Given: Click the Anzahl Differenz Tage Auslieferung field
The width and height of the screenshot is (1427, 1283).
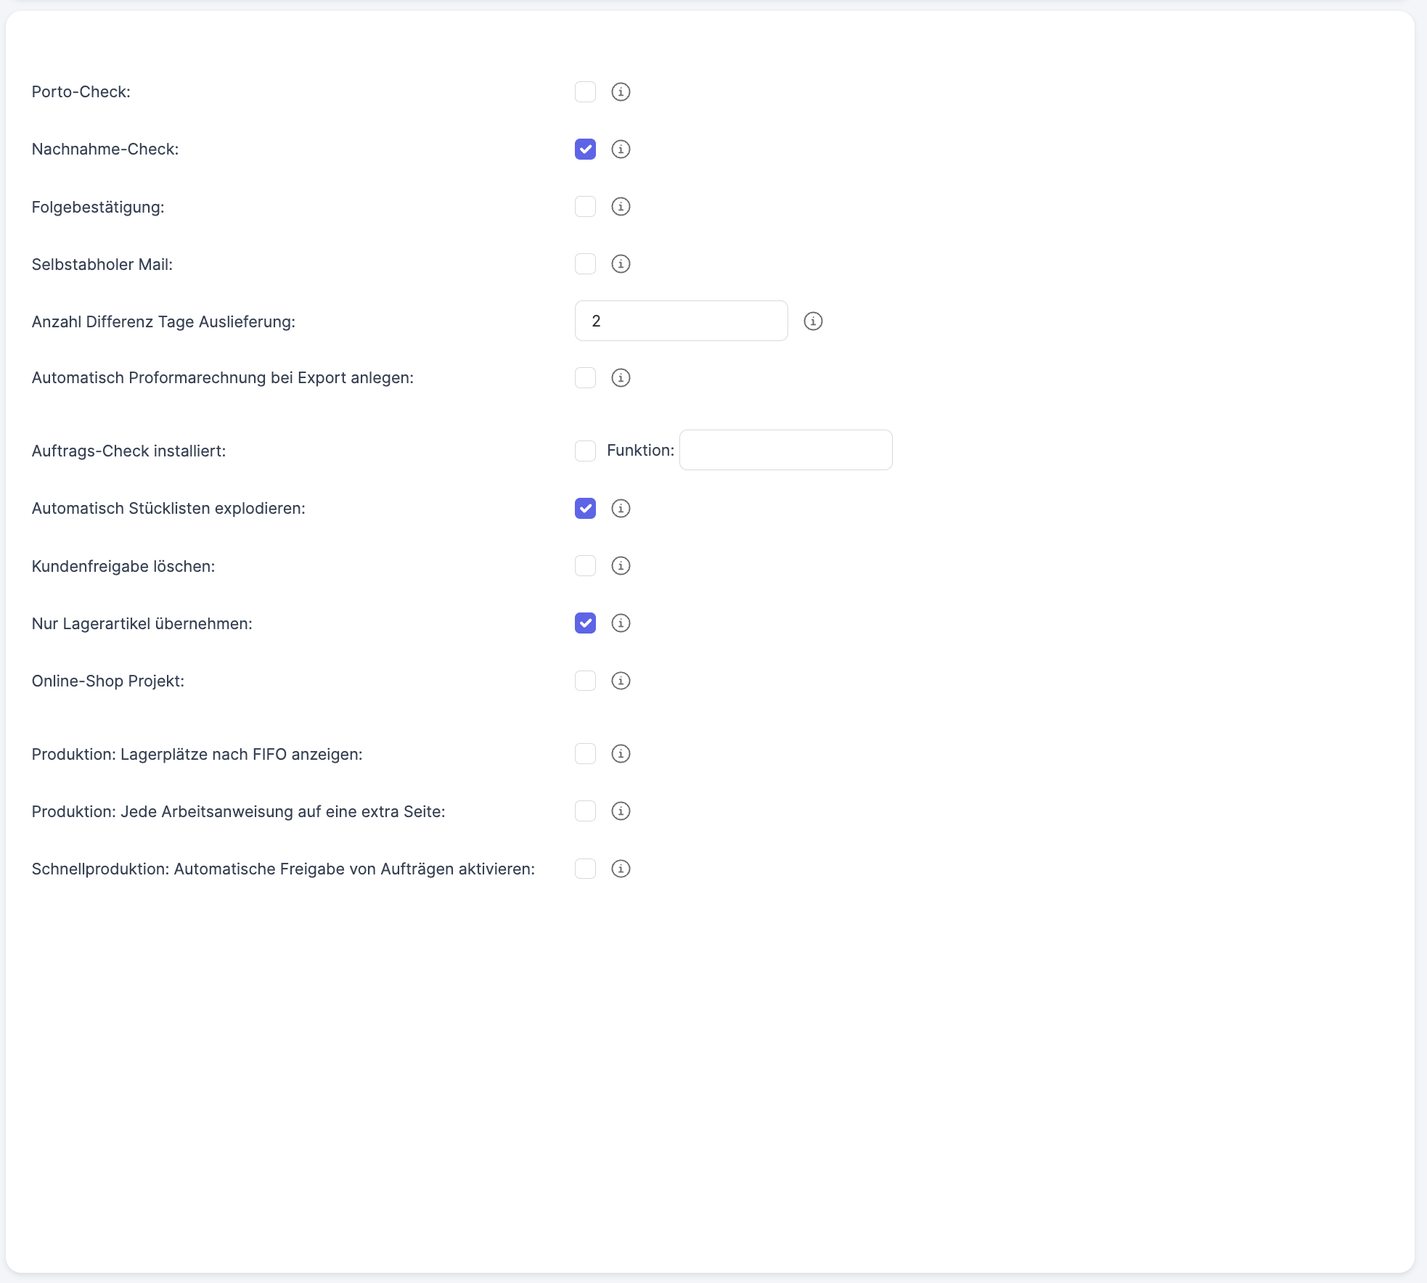Looking at the screenshot, I should [x=681, y=321].
